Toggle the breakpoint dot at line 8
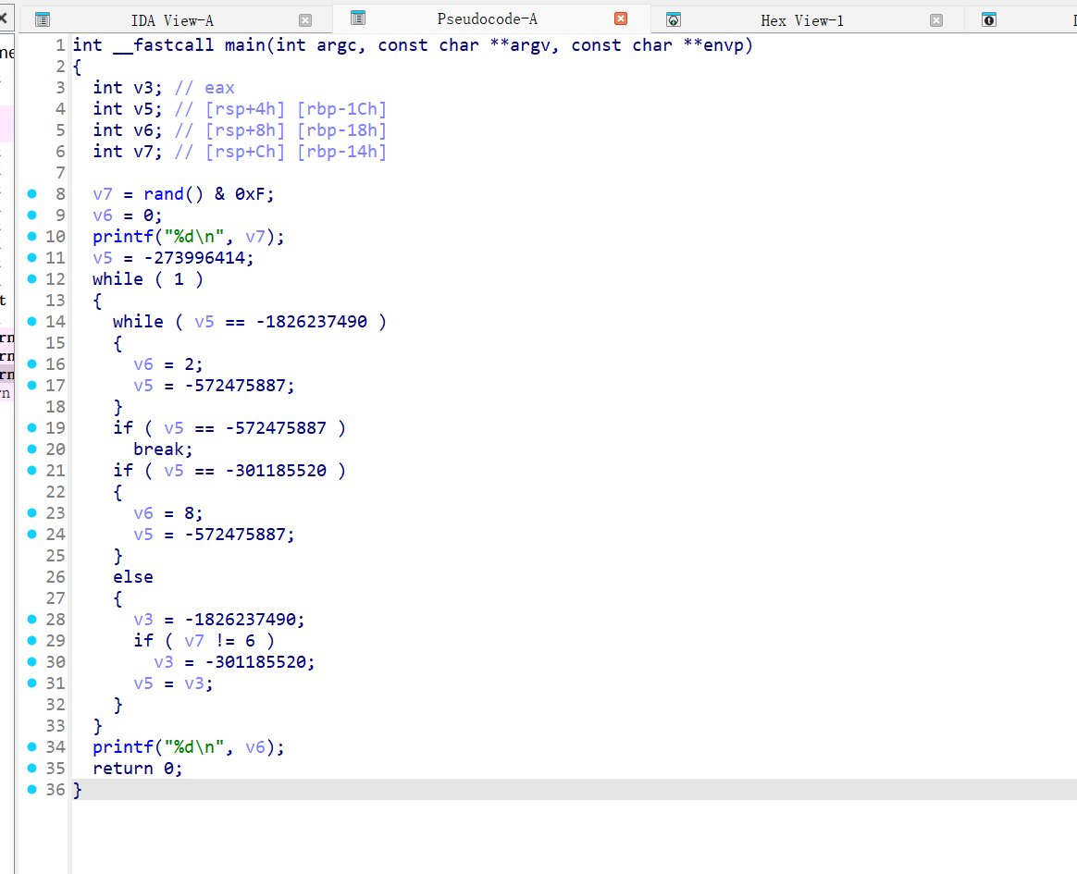Viewport: 1077px width, 874px height. (33, 193)
